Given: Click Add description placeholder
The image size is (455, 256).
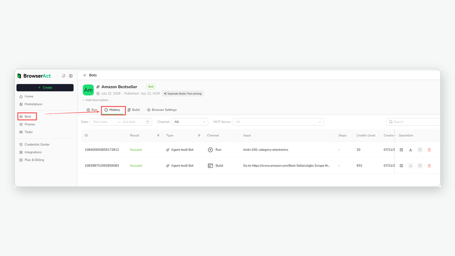Looking at the screenshot, I should 97,100.
